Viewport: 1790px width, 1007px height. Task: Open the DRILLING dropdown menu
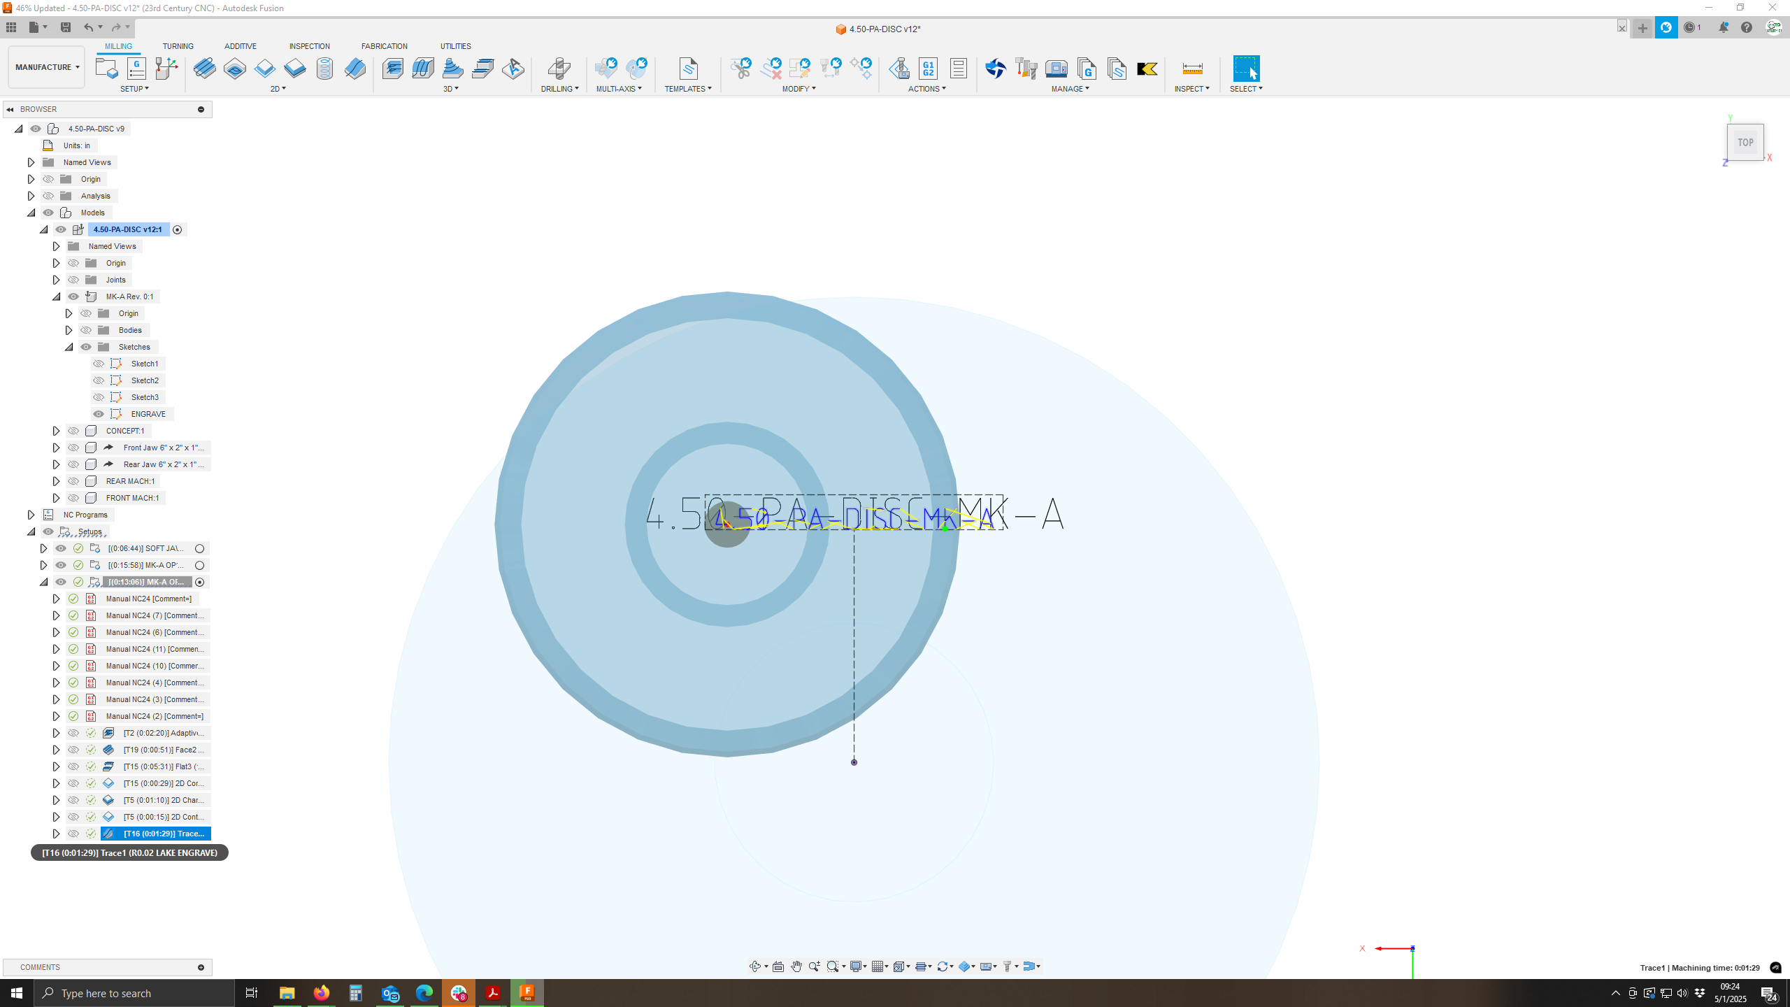coord(559,89)
